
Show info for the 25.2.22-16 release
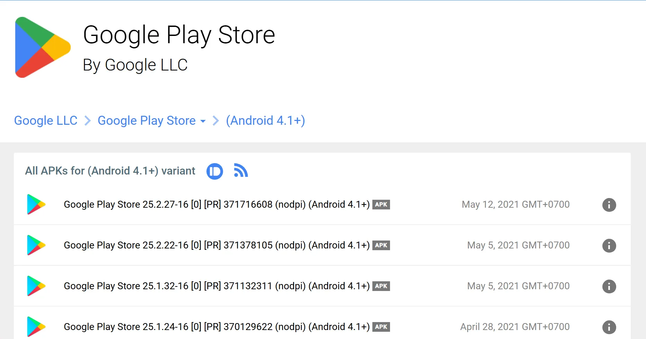coord(609,246)
